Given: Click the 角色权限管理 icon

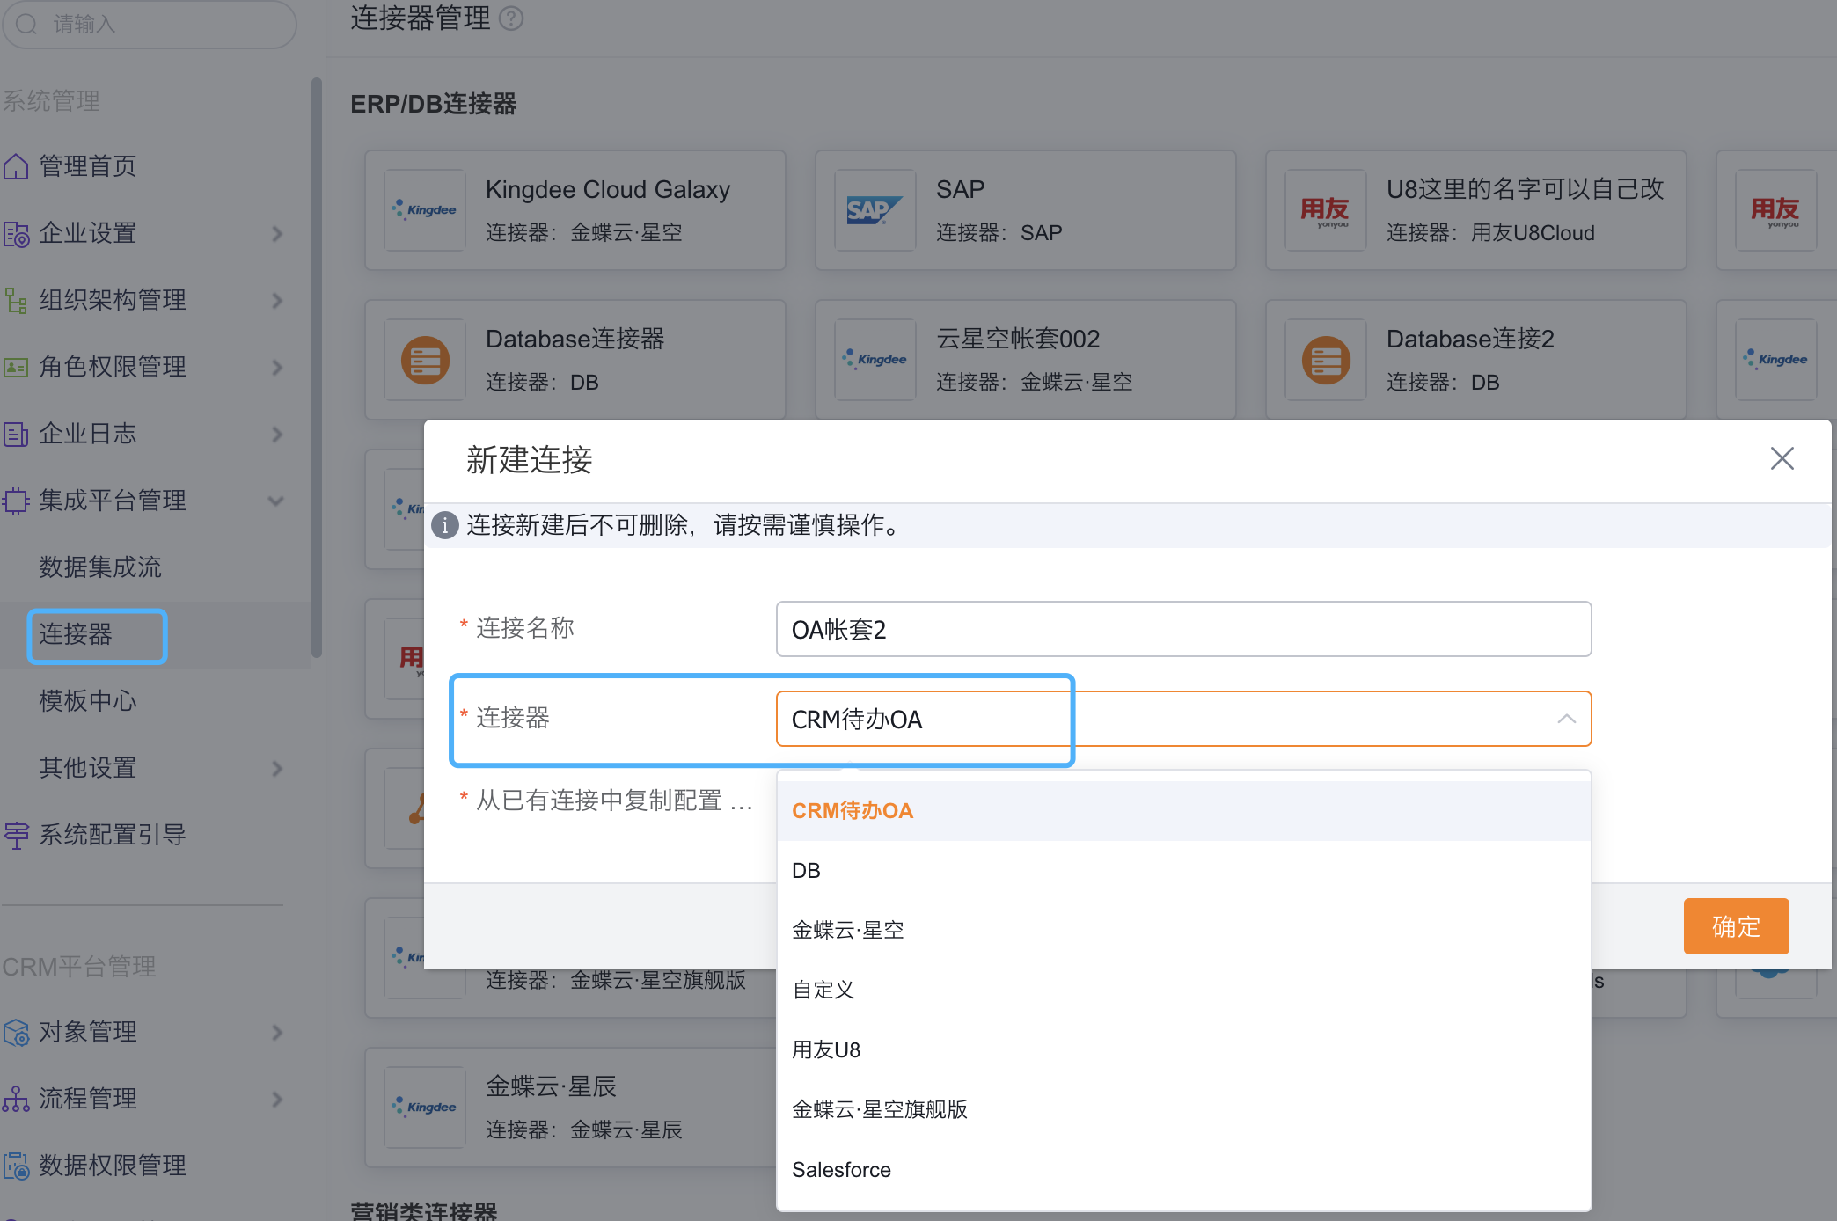Looking at the screenshot, I should point(16,367).
